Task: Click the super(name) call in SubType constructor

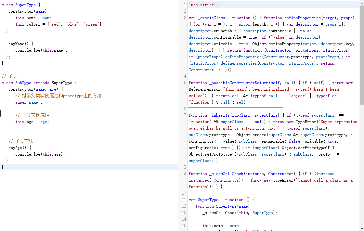Action: tap(27, 102)
